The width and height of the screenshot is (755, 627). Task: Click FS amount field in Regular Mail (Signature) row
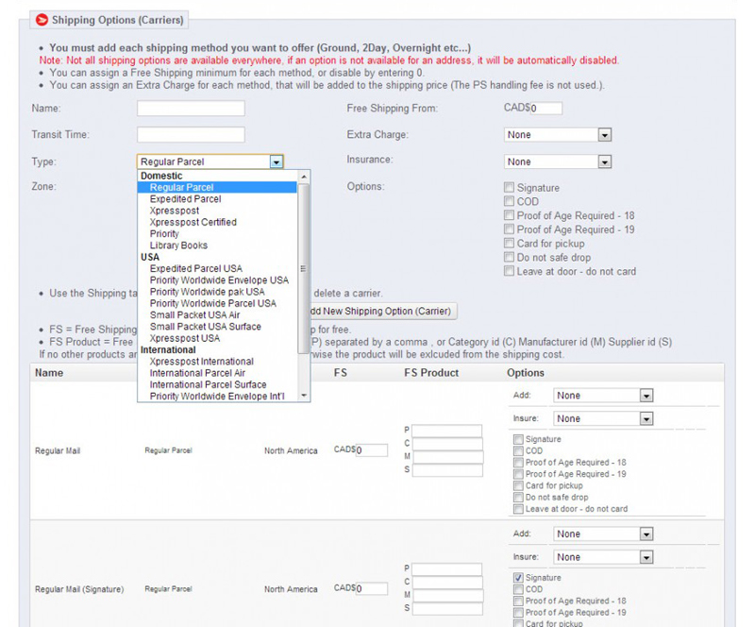click(x=371, y=589)
